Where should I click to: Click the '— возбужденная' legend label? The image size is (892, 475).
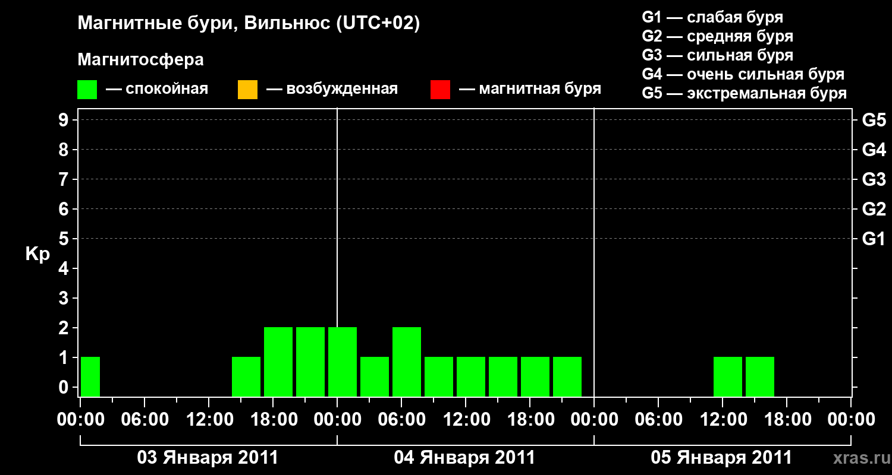pyautogui.click(x=332, y=89)
